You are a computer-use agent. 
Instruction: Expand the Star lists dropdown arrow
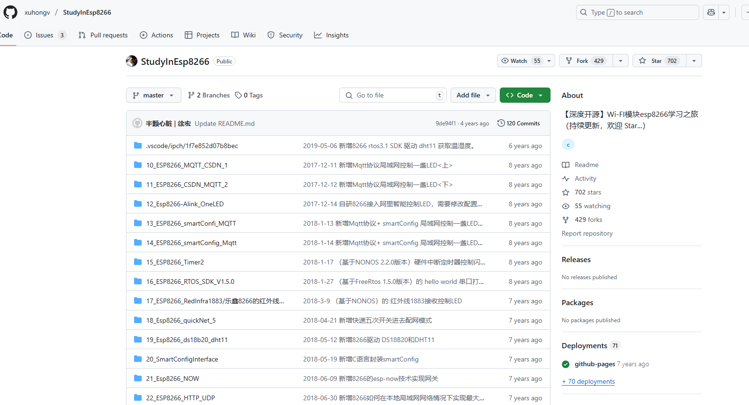click(694, 61)
